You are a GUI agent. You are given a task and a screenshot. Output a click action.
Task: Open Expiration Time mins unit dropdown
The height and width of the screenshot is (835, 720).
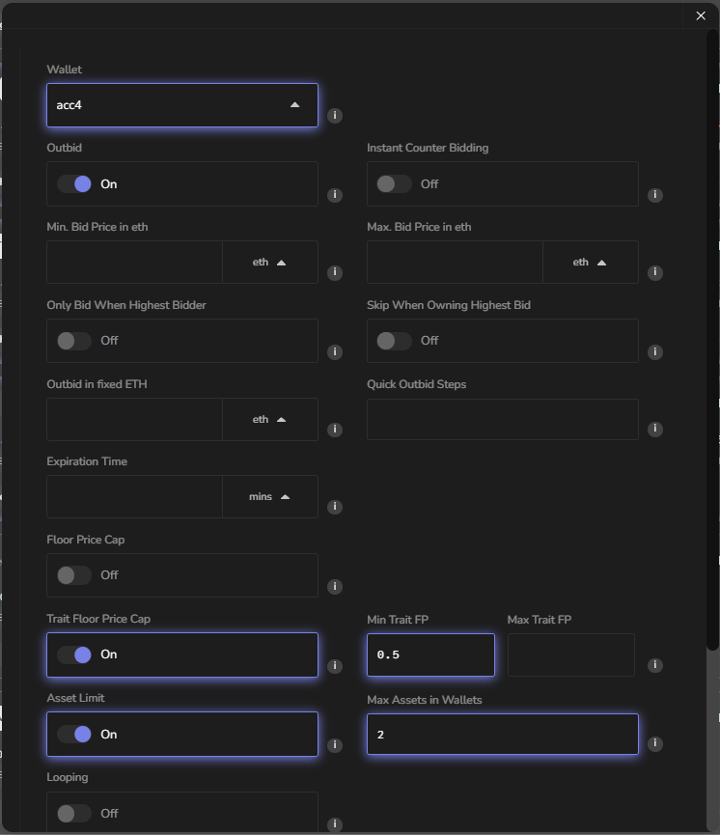click(x=269, y=496)
